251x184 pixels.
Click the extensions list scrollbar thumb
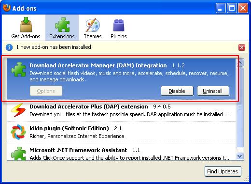[240, 107]
